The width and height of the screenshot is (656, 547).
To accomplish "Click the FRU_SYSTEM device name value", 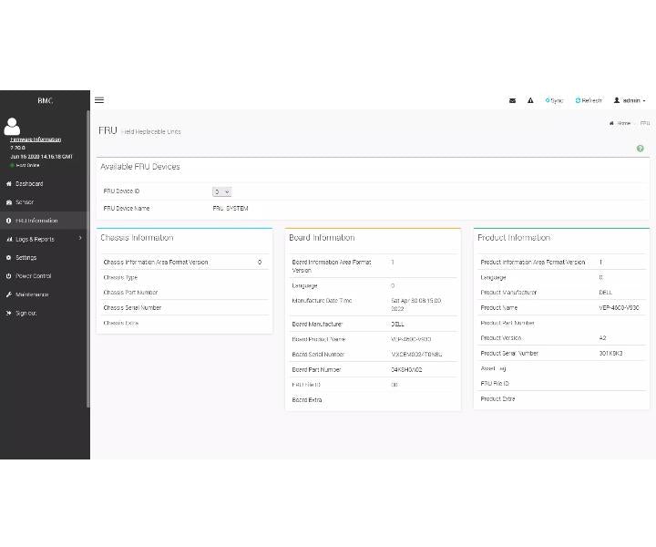I will [231, 209].
